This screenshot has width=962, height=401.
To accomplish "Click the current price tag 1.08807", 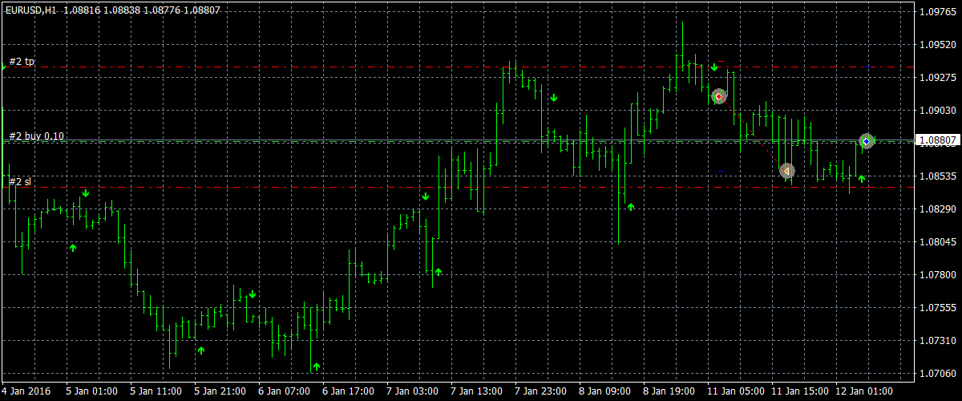I will 939,141.
